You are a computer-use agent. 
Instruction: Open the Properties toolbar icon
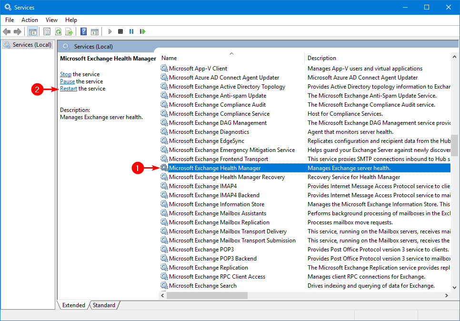pyautogui.click(x=47, y=31)
